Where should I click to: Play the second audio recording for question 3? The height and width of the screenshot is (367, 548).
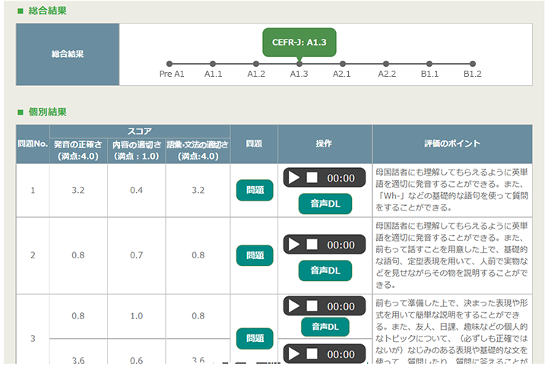[294, 354]
